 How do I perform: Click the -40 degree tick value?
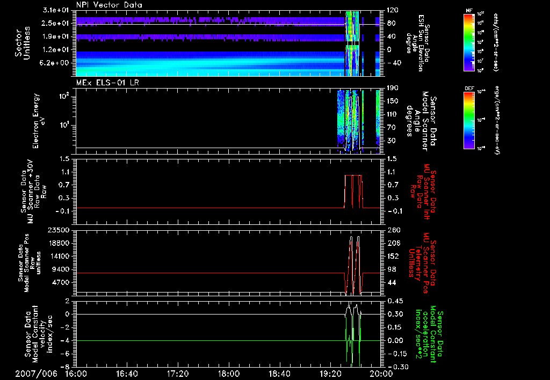[394, 63]
